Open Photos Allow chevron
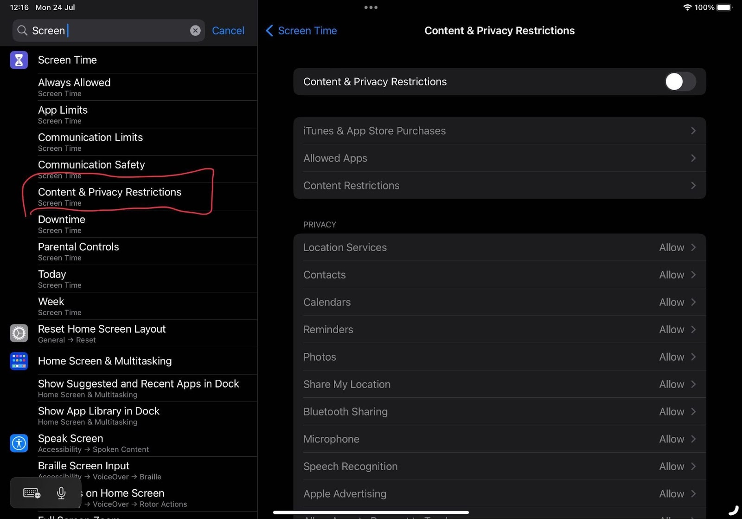Screen dimensions: 742x519 coord(693,357)
